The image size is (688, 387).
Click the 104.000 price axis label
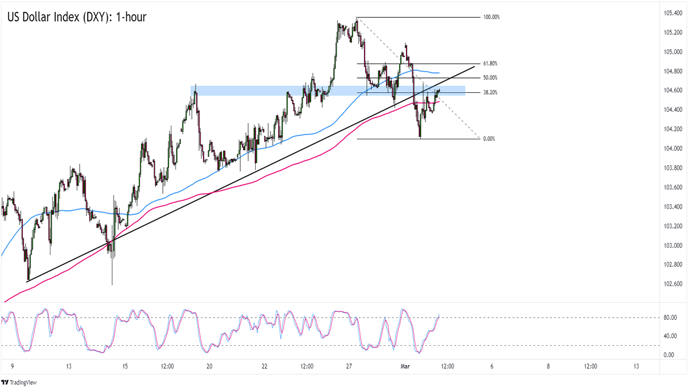pos(670,148)
